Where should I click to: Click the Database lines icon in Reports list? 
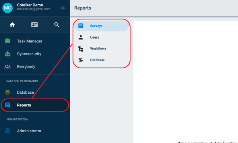(81, 60)
